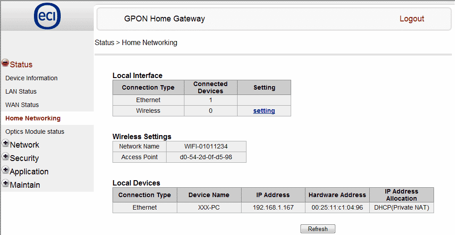Click the minus icon beside Status
This screenshot has height=235, width=455.
click(x=5, y=63)
